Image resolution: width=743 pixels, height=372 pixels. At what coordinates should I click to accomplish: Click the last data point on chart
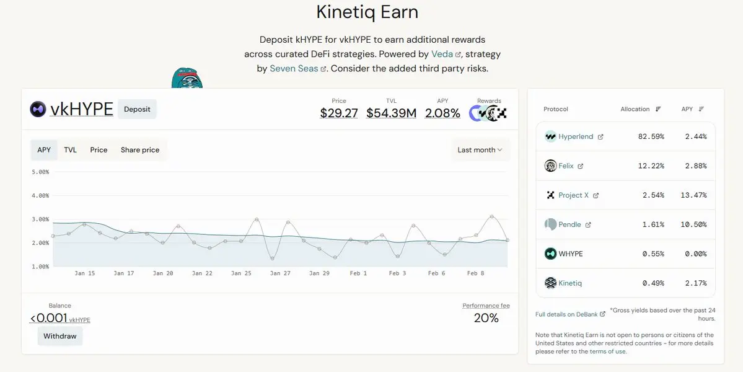[508, 240]
